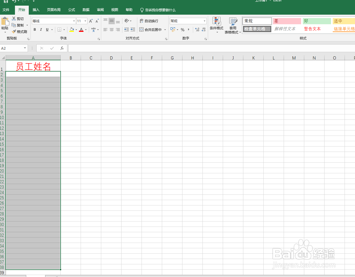
Task: Decrease decimal places
Action: [204, 30]
